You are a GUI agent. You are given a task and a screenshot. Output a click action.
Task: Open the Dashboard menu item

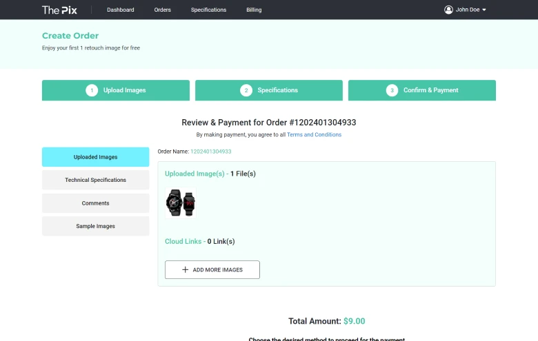121,10
